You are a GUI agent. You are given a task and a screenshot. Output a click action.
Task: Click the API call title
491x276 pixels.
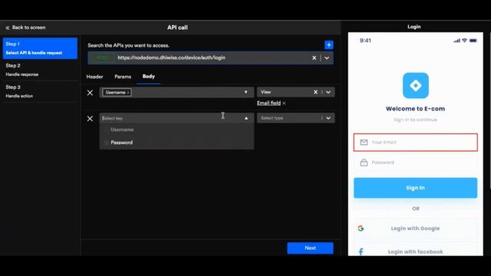click(177, 28)
